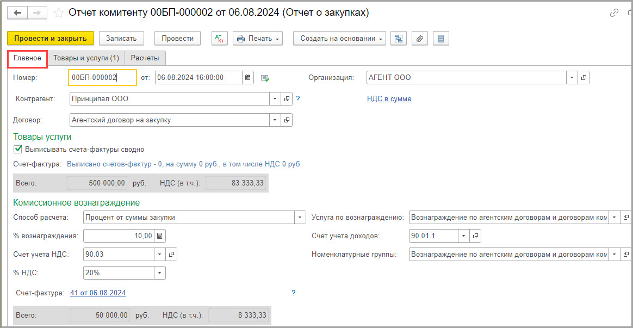Expand the Договор dropdown
The height and width of the screenshot is (328, 633).
[x=275, y=120]
